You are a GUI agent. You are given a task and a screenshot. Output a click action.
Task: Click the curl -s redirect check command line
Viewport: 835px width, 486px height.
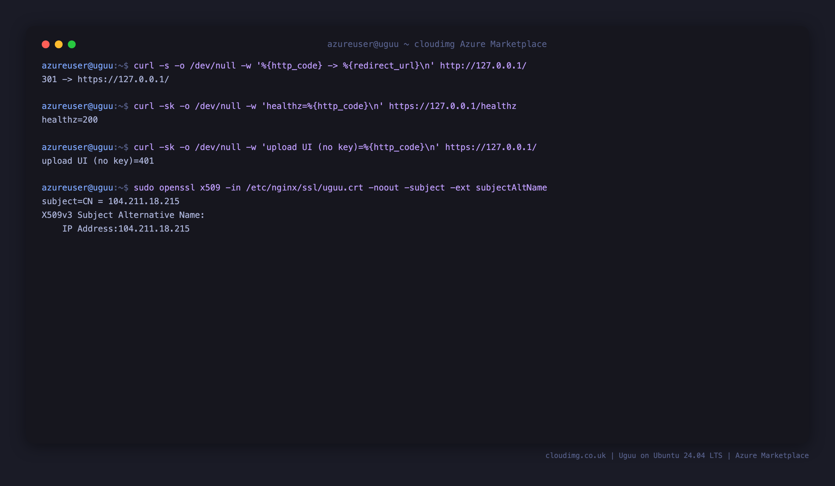coord(284,66)
